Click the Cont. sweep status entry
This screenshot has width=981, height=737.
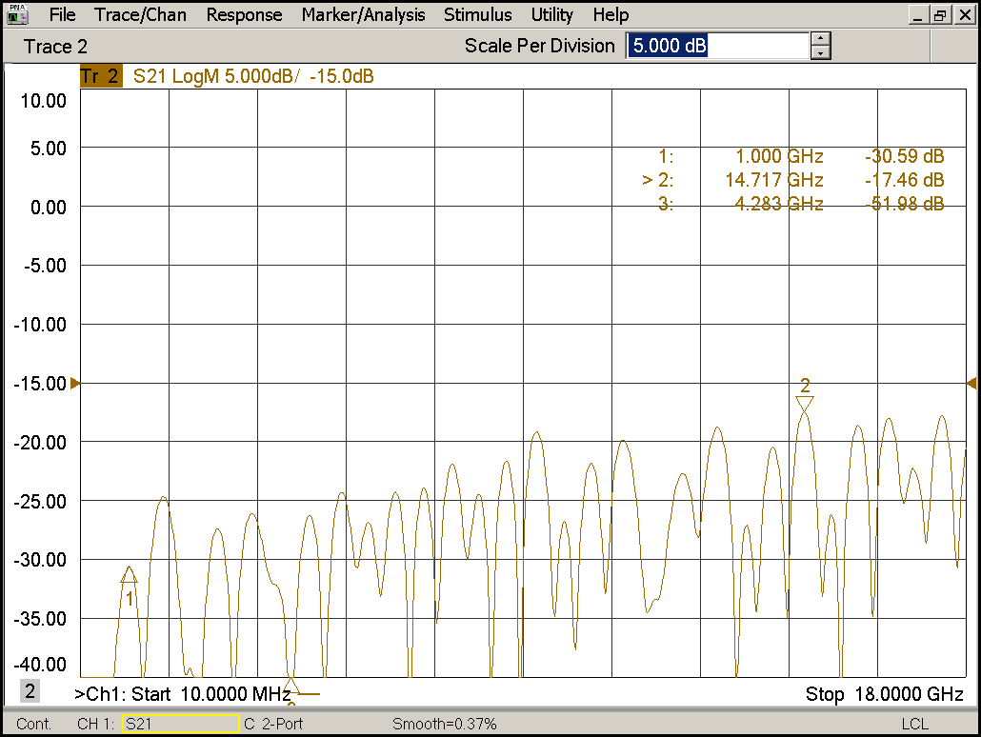pos(33,724)
